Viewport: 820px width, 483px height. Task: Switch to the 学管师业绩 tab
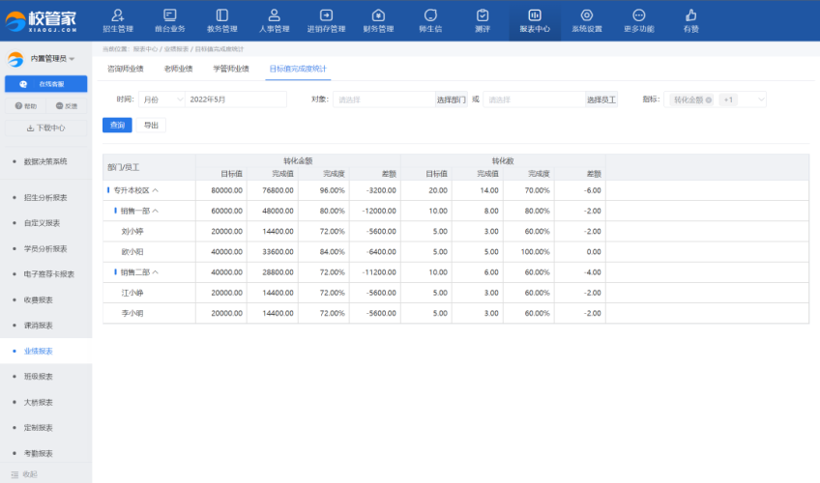(x=231, y=69)
